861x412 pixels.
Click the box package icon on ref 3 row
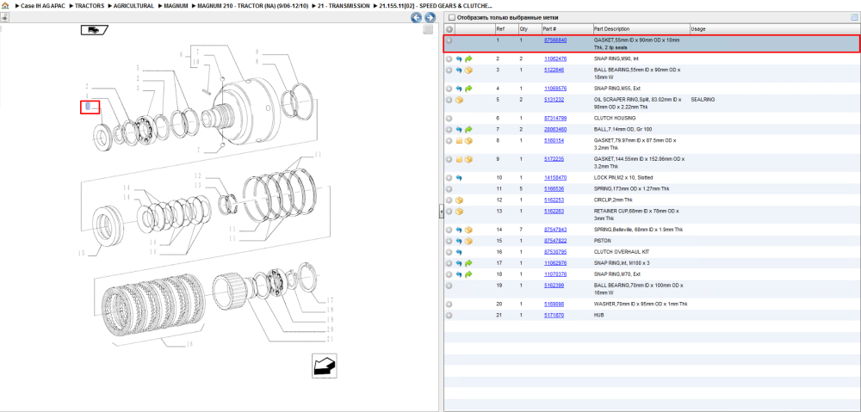pos(468,71)
